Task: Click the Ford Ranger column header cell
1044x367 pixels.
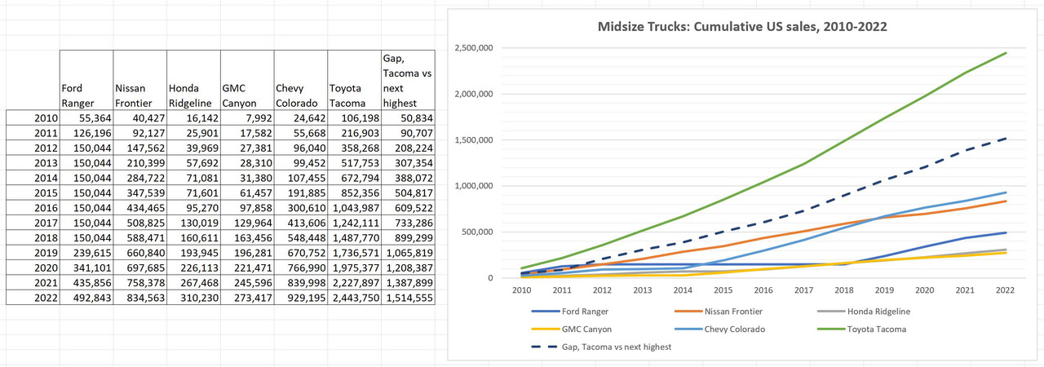Action: coord(85,80)
